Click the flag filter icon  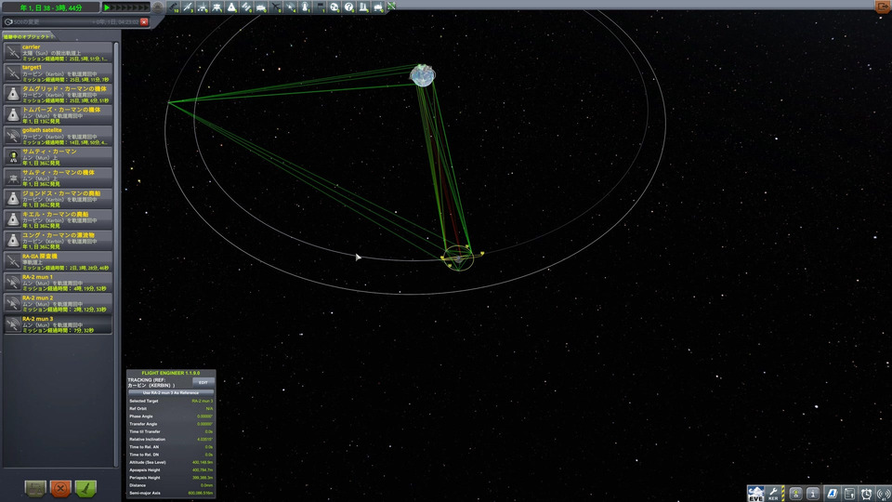(x=320, y=7)
